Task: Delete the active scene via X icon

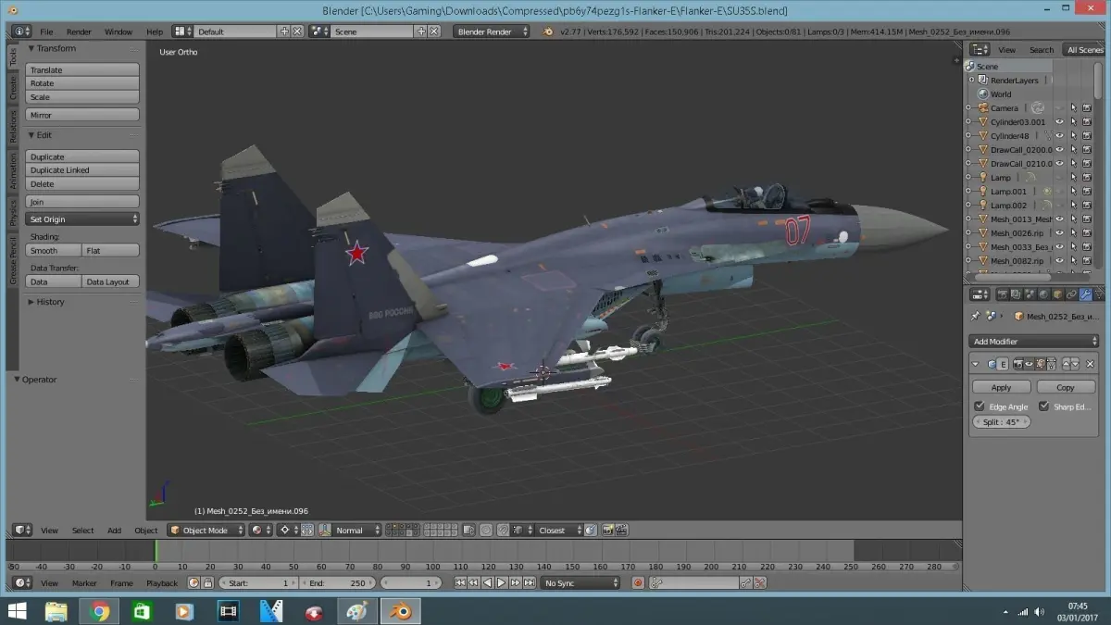Action: pyautogui.click(x=434, y=31)
